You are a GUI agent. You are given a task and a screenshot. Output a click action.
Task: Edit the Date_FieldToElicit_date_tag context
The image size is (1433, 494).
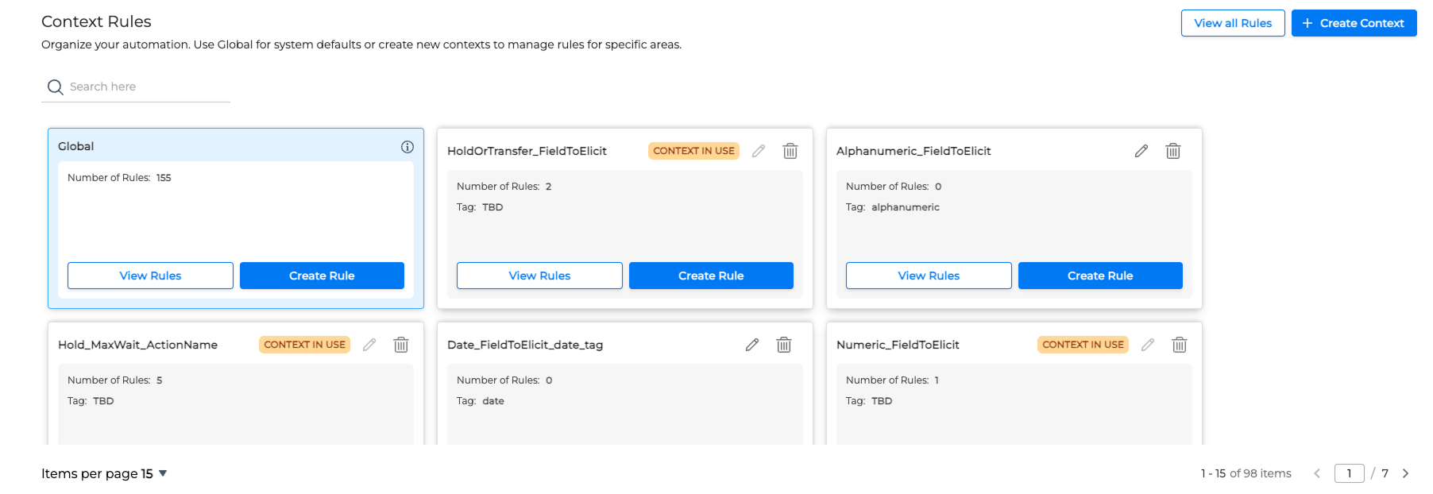coord(752,345)
